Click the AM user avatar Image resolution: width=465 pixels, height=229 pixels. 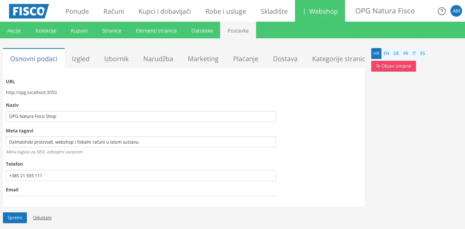click(x=456, y=11)
